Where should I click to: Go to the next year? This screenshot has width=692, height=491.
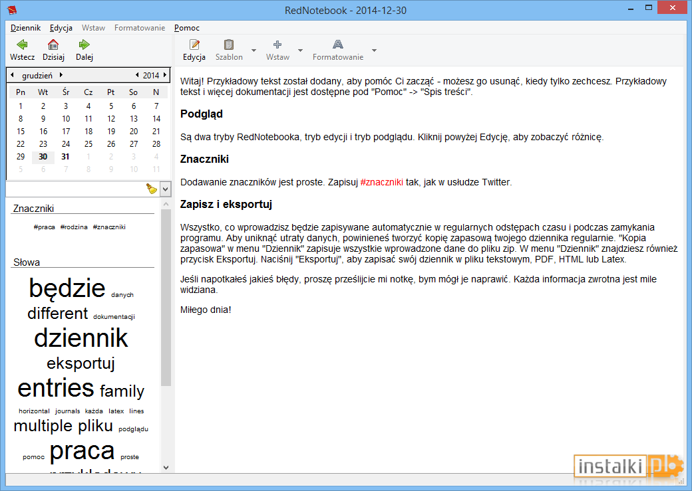(165, 75)
